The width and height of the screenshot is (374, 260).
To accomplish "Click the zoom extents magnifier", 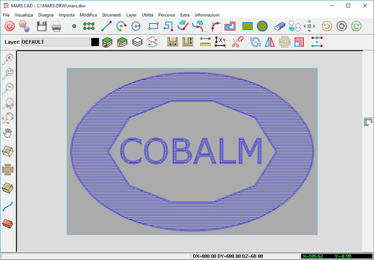I will (x=8, y=74).
